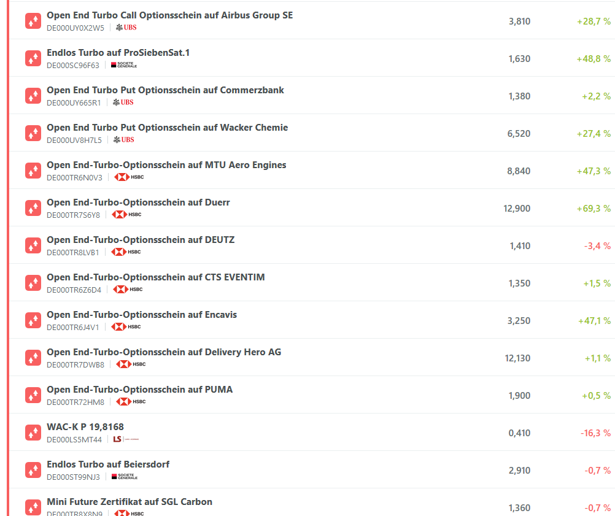Open the Wacker Chemie Turbo Put Optionsschein
This screenshot has width=615, height=516.
(167, 128)
